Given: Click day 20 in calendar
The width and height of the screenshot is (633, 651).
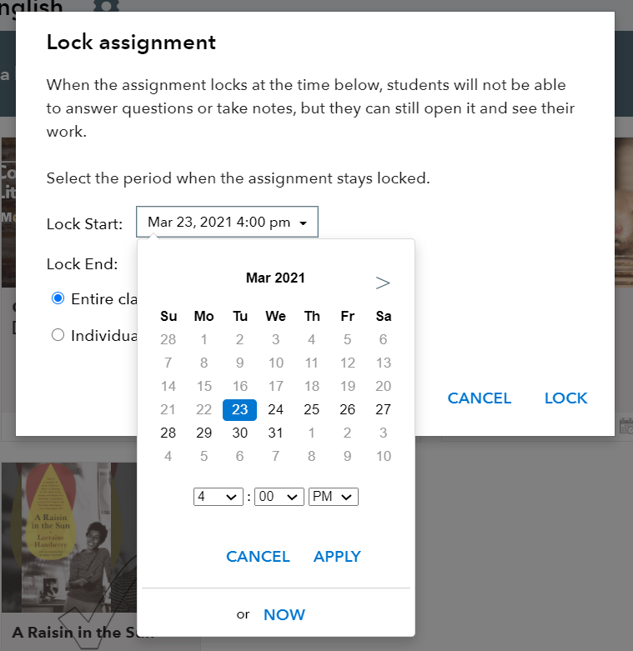Looking at the screenshot, I should click(384, 387).
